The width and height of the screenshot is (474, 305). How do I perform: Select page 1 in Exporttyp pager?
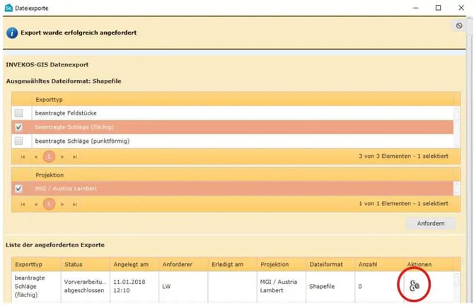click(x=49, y=156)
